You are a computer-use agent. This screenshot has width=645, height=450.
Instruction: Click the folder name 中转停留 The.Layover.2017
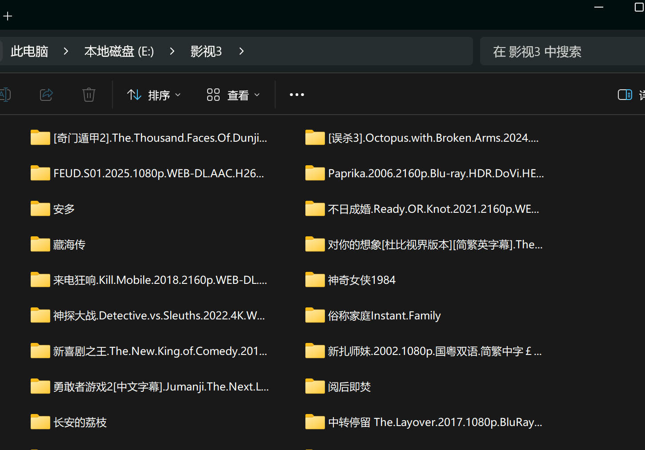[x=435, y=422]
